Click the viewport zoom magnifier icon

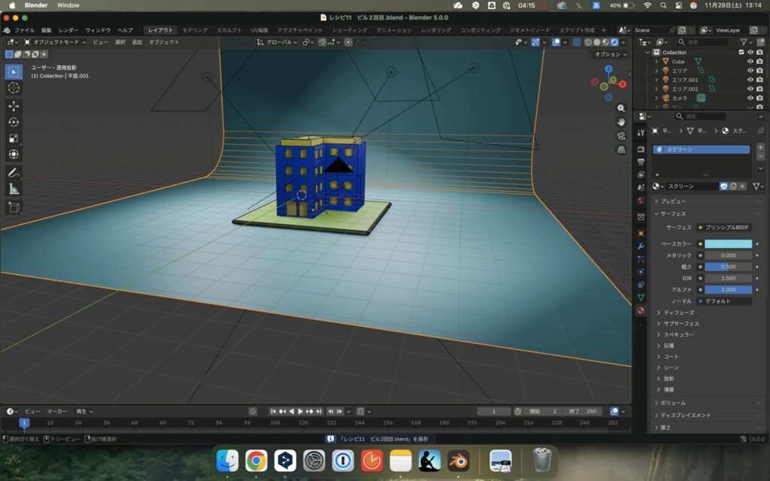pyautogui.click(x=621, y=108)
